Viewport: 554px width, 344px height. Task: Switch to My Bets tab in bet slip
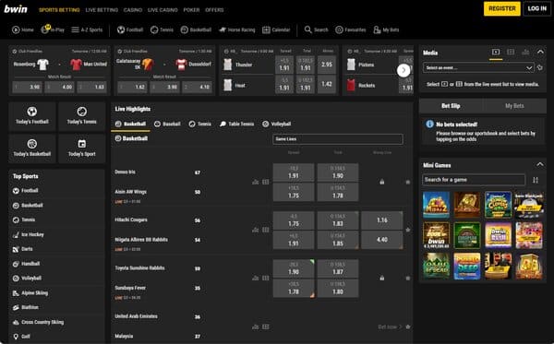coord(514,106)
